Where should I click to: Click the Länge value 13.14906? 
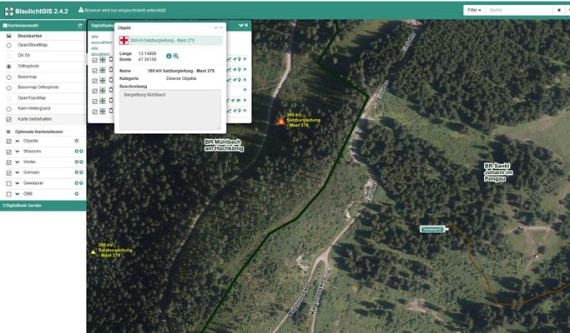pyautogui.click(x=147, y=53)
